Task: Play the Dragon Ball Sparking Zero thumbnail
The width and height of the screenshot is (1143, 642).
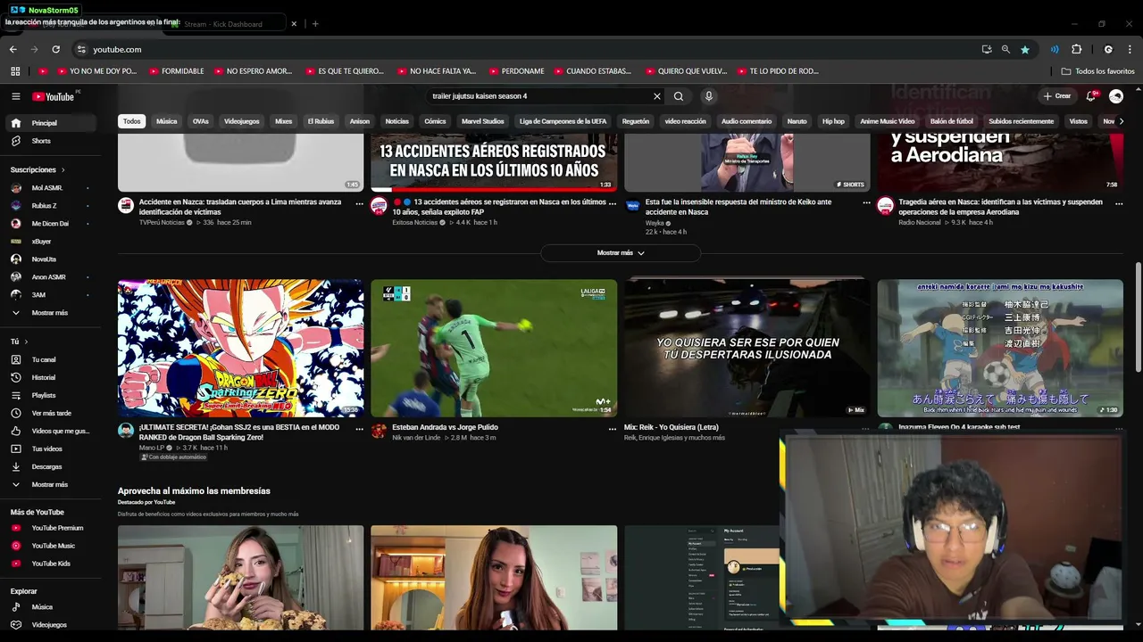Action: (241, 348)
